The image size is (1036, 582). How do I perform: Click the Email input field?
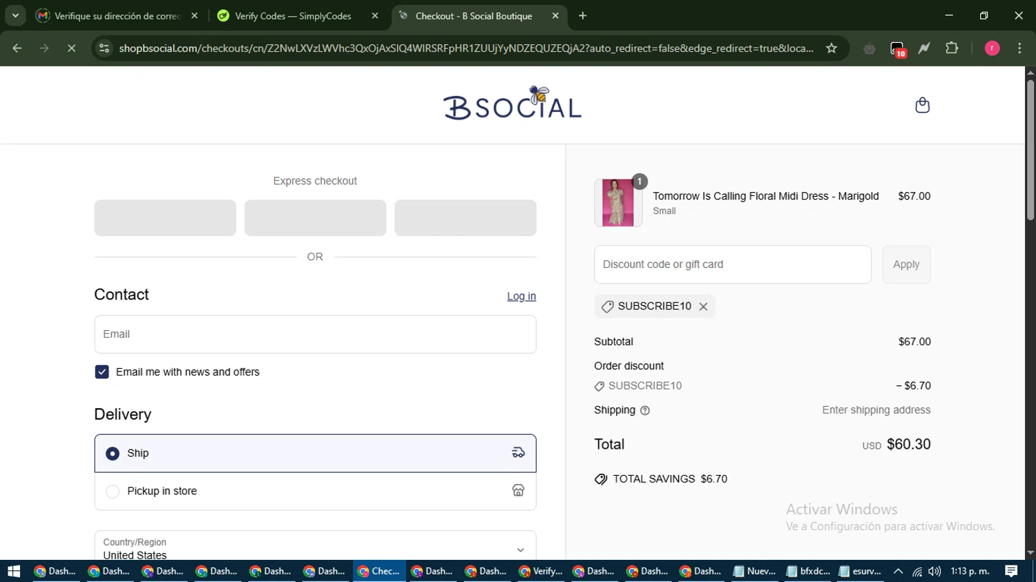[315, 334]
